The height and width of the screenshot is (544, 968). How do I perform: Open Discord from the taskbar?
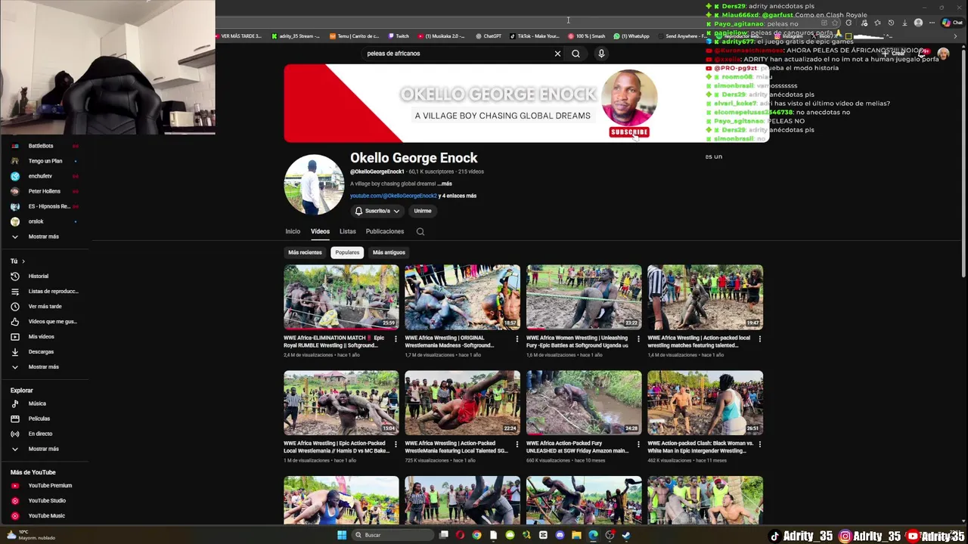click(x=560, y=535)
